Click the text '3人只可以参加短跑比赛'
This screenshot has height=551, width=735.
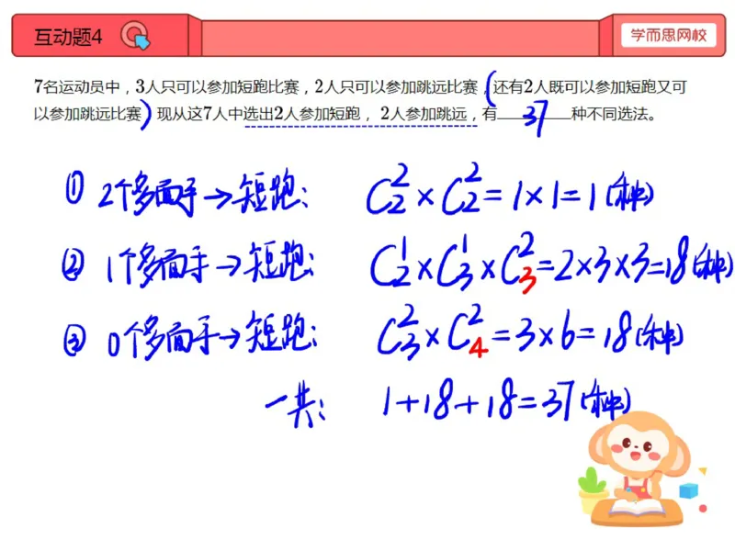(x=217, y=86)
